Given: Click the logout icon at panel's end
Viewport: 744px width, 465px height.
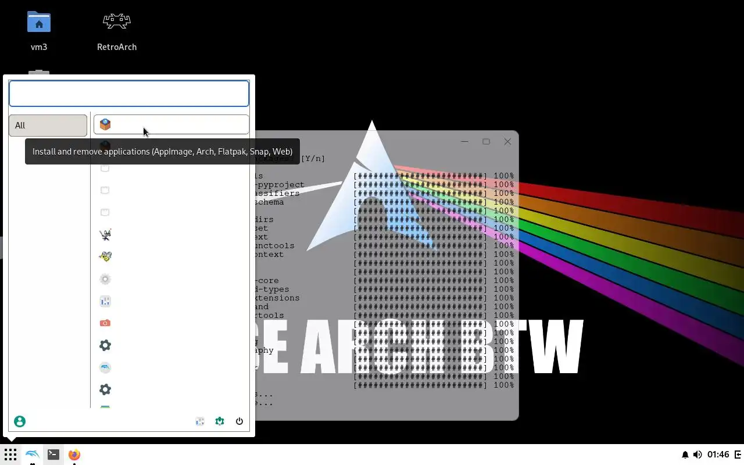Looking at the screenshot, I should click(738, 455).
